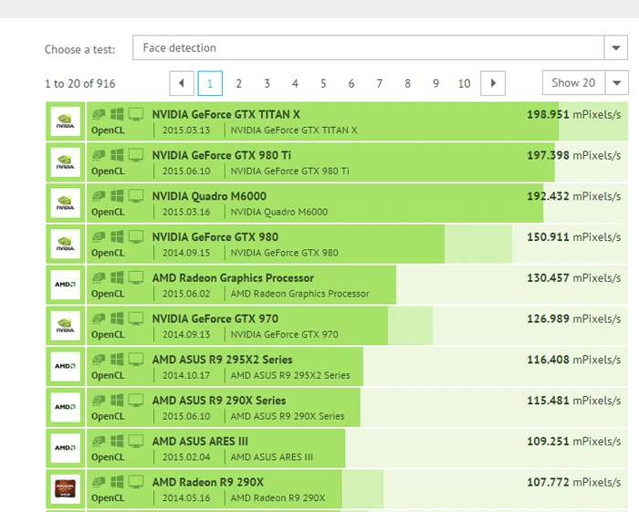Click the 197.398 mPixels/s score
Screen dimensions: 639x512
click(x=574, y=155)
